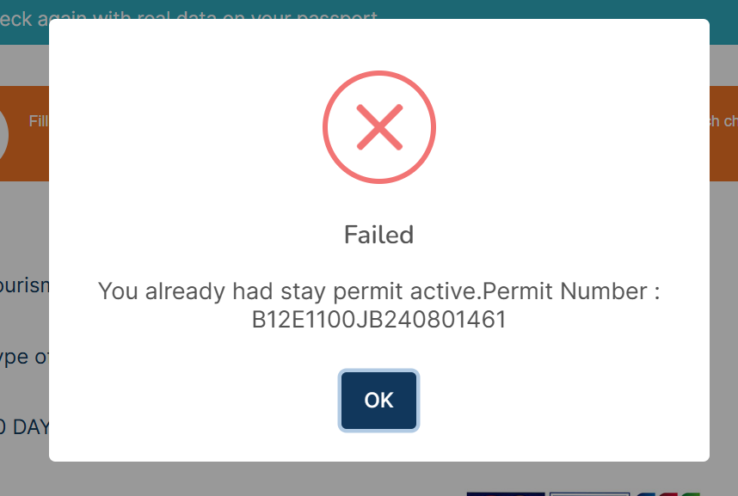Click the gray backdrop below the dialog
The width and height of the screenshot is (738, 496).
click(282, 478)
